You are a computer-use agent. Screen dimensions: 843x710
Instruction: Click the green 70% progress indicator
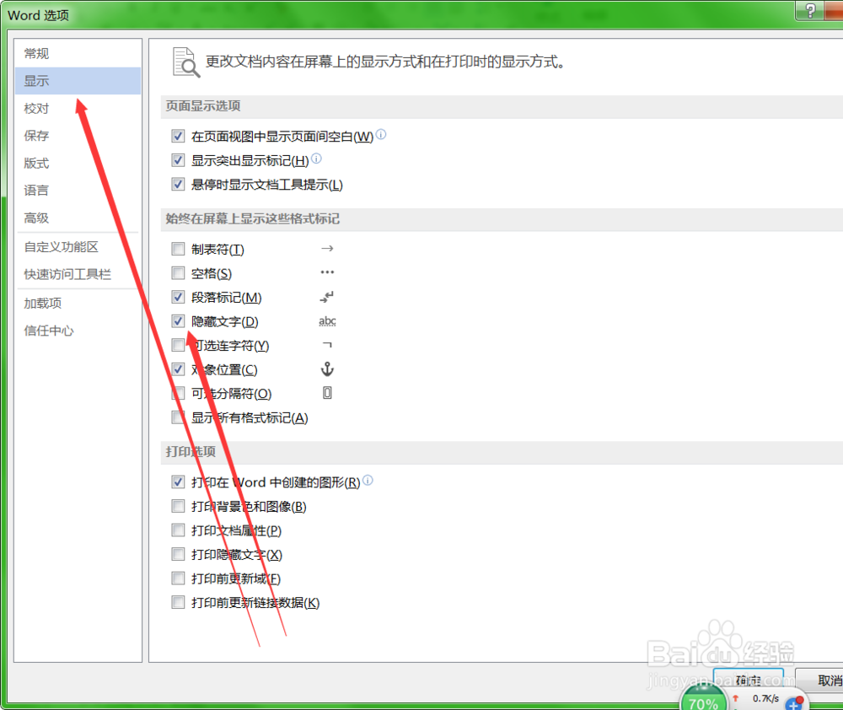703,699
